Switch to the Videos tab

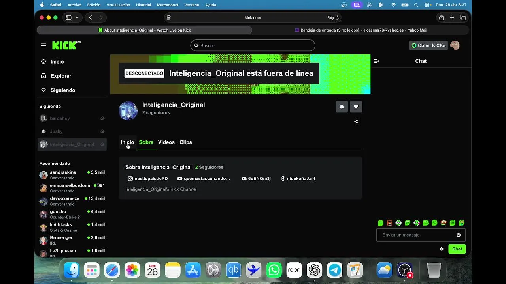click(166, 142)
